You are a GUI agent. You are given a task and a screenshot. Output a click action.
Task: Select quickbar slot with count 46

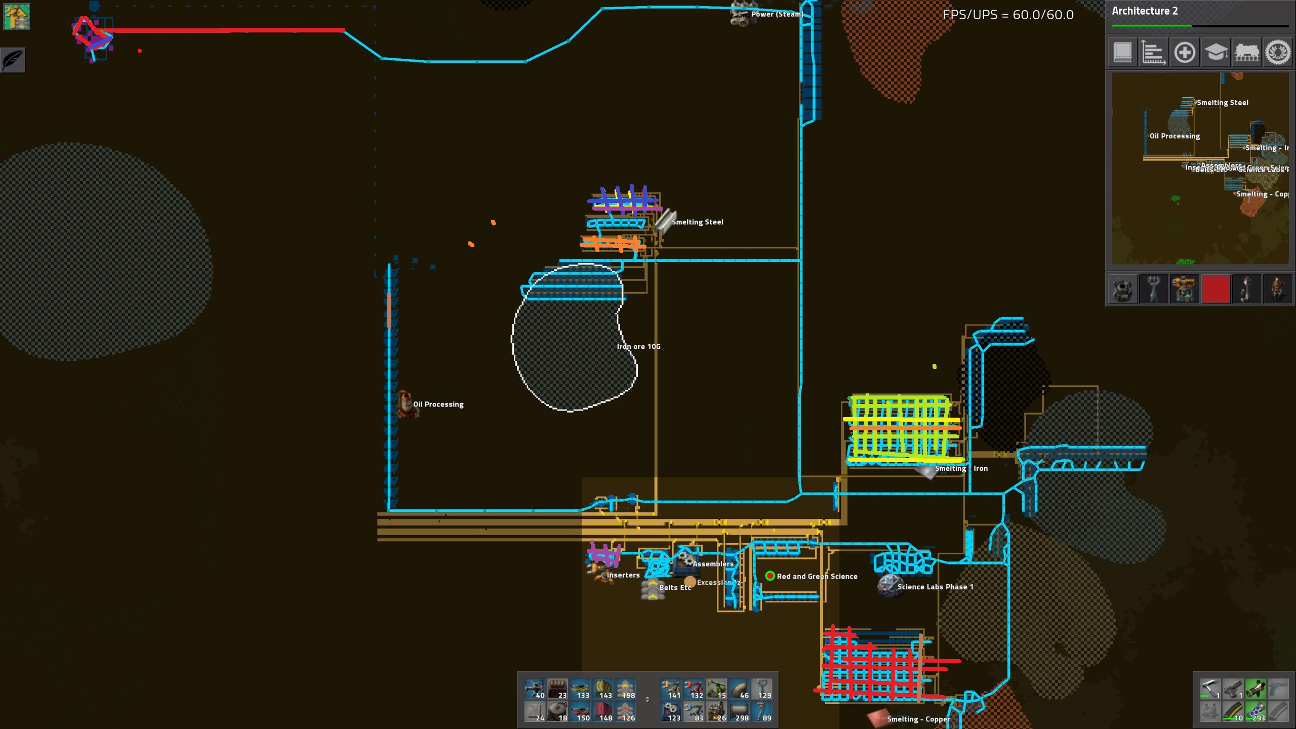click(739, 690)
